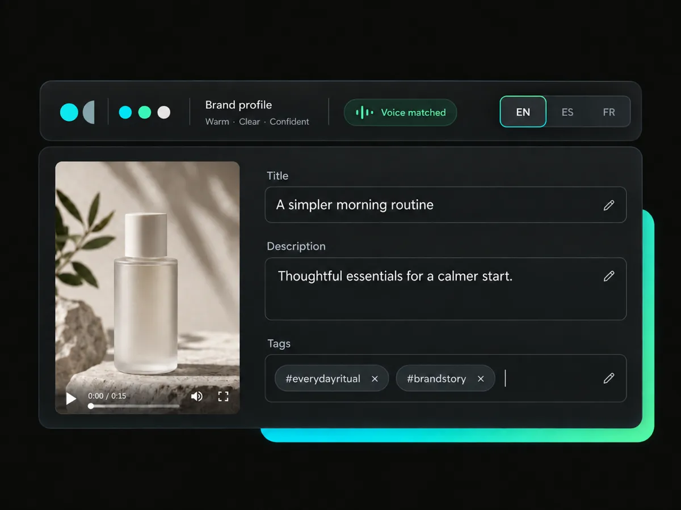
Task: Click the Voice matched badge
Action: (x=400, y=113)
